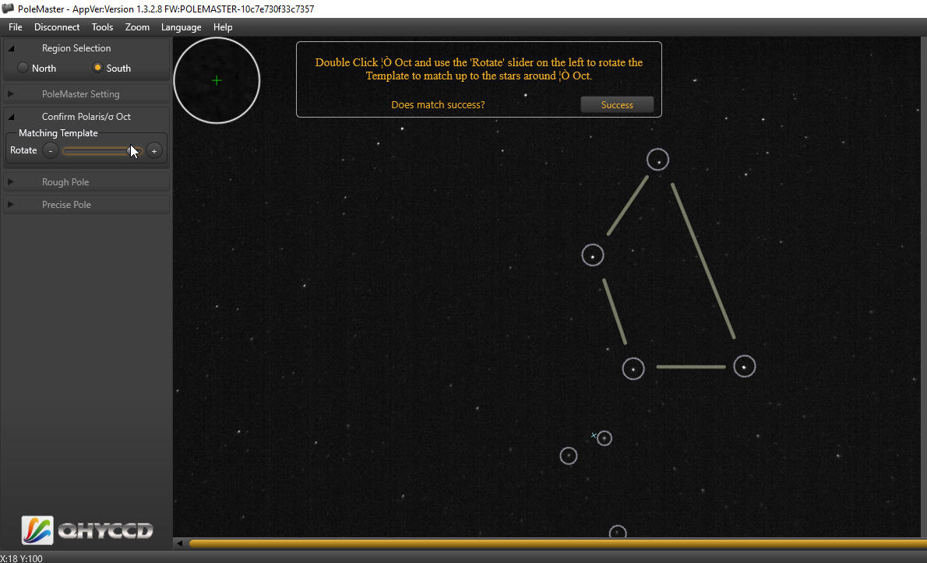This screenshot has height=563, width=927.
Task: Click the Success button
Action: coord(617,105)
